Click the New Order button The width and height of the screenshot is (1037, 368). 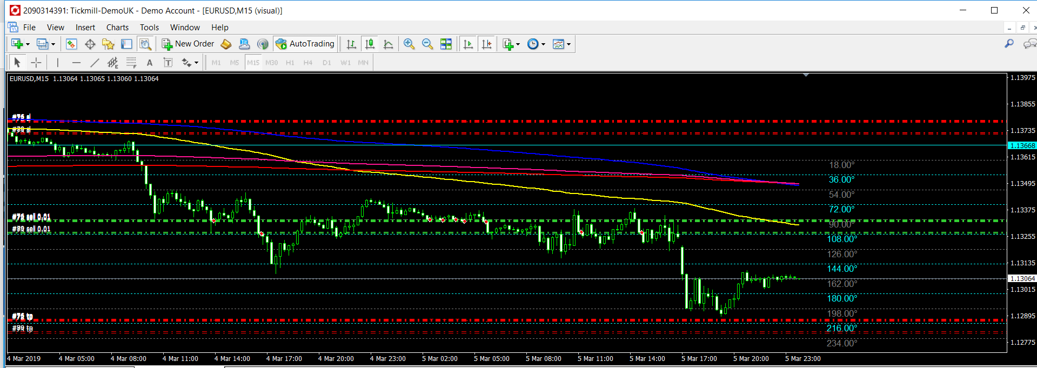point(188,44)
